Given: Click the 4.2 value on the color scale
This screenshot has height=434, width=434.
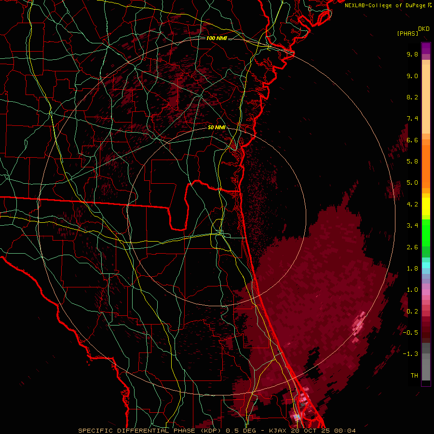Looking at the screenshot, I should 412,204.
